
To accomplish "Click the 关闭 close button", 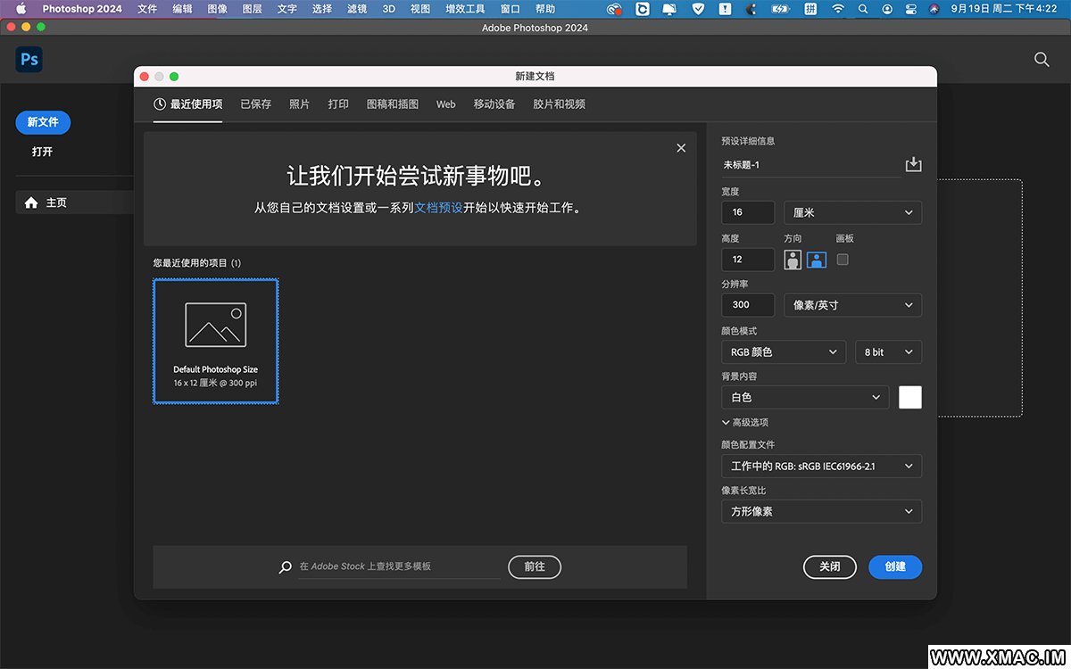I will click(830, 566).
